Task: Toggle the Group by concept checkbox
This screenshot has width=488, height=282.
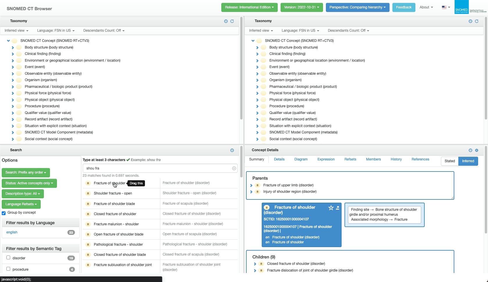Action: [4, 213]
